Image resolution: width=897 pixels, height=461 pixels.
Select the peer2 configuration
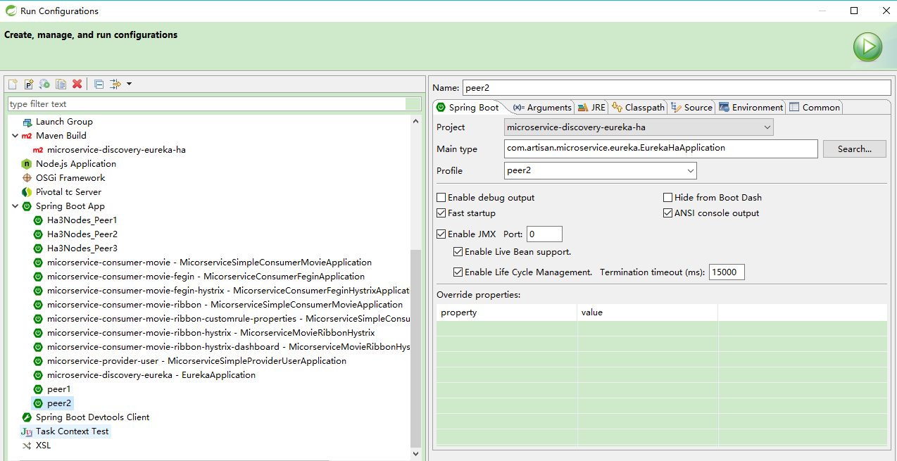pos(59,403)
